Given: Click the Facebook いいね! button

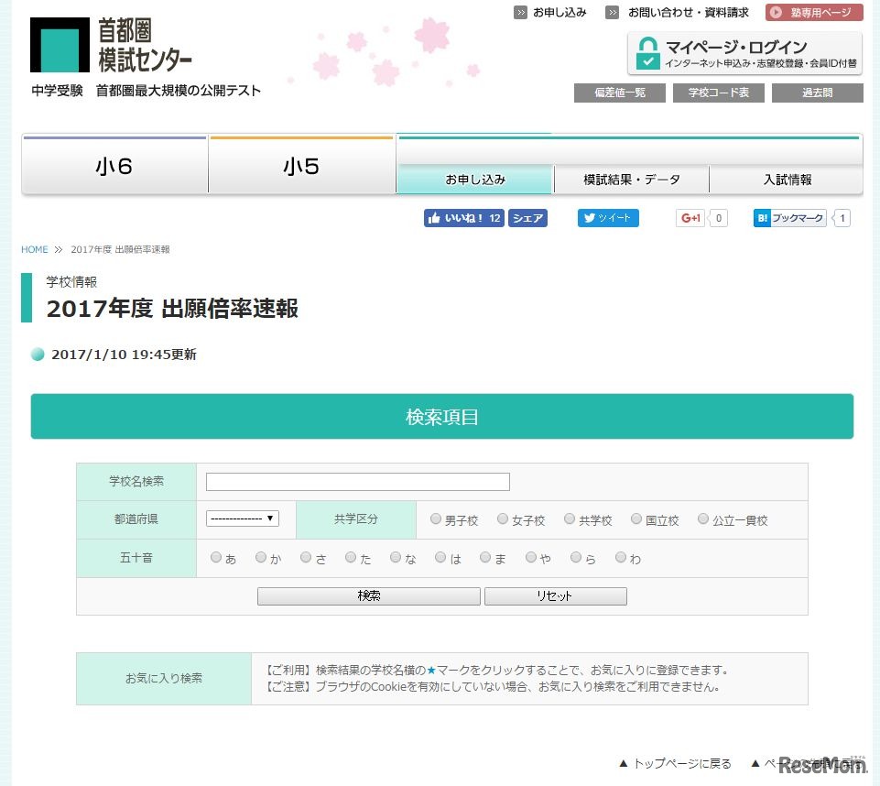Looking at the screenshot, I should (x=463, y=218).
